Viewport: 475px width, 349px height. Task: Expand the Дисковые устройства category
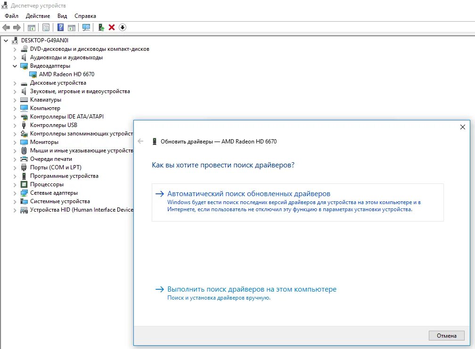15,83
